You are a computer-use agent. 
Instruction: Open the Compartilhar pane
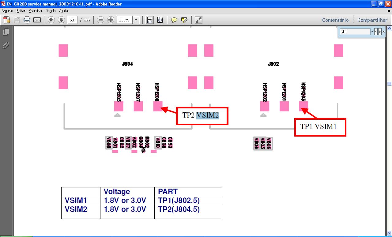pyautogui.click(x=372, y=20)
